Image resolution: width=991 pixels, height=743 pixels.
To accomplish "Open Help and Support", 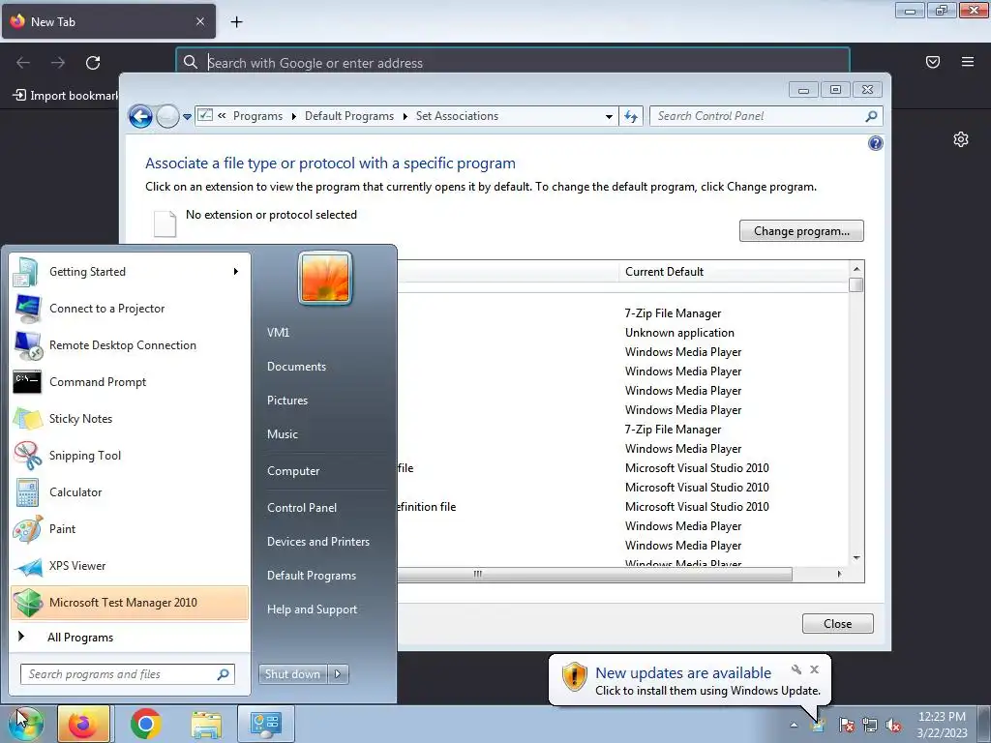I will click(x=312, y=609).
